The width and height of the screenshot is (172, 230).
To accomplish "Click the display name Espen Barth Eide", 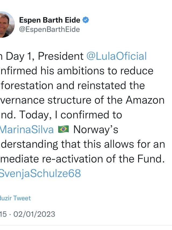I will tap(49, 20).
